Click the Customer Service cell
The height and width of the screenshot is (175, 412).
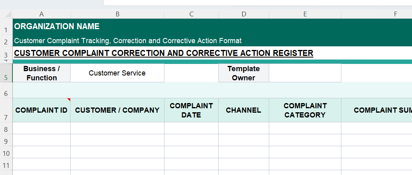117,73
